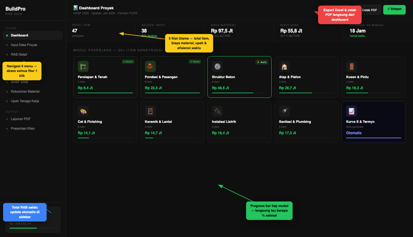Click the 18 Jam efficiency value

(357, 31)
